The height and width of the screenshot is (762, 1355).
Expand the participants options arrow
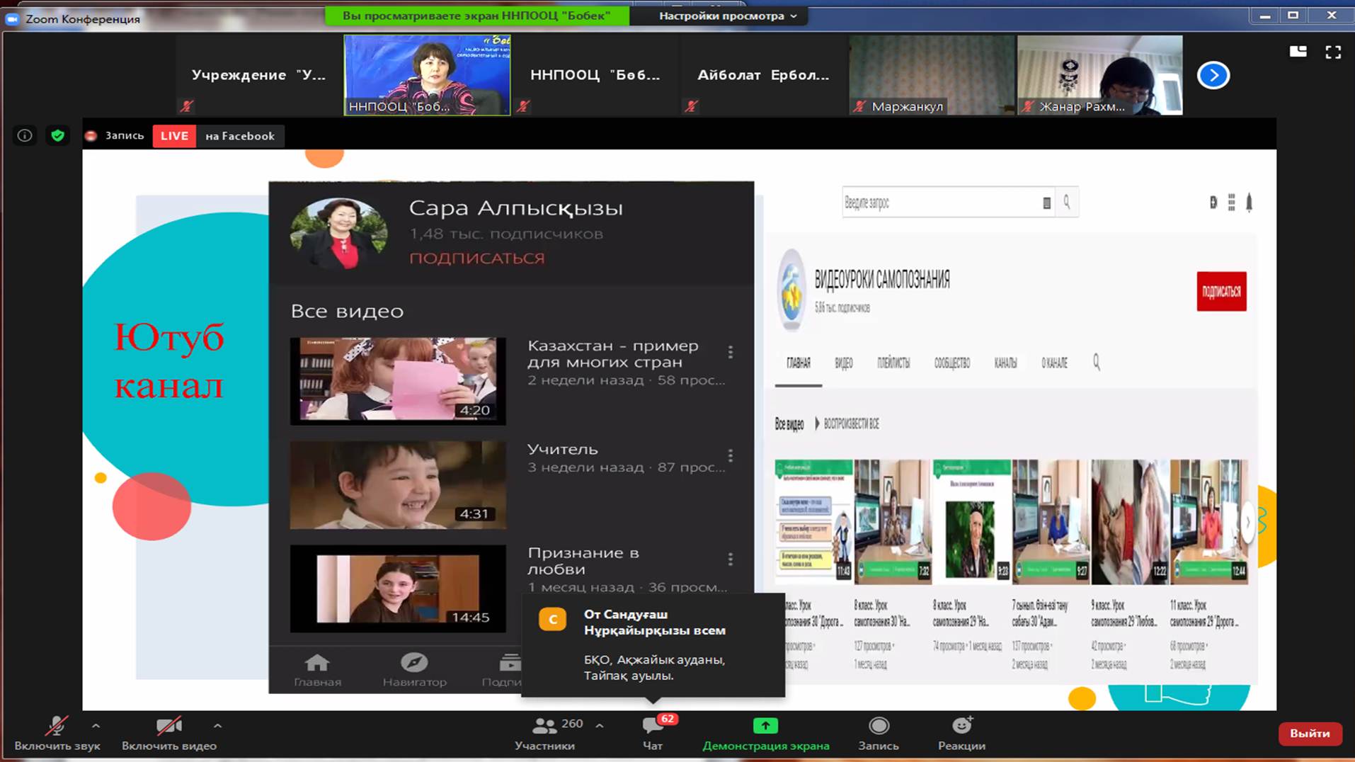click(x=600, y=726)
